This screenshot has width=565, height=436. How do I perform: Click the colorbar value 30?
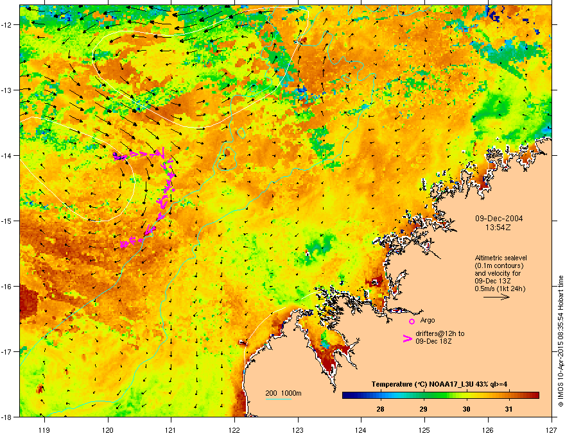coord(466,409)
